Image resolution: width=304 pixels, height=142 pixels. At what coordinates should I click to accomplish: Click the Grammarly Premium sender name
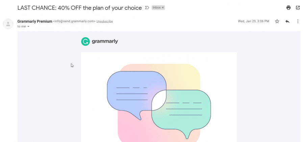[35, 21]
